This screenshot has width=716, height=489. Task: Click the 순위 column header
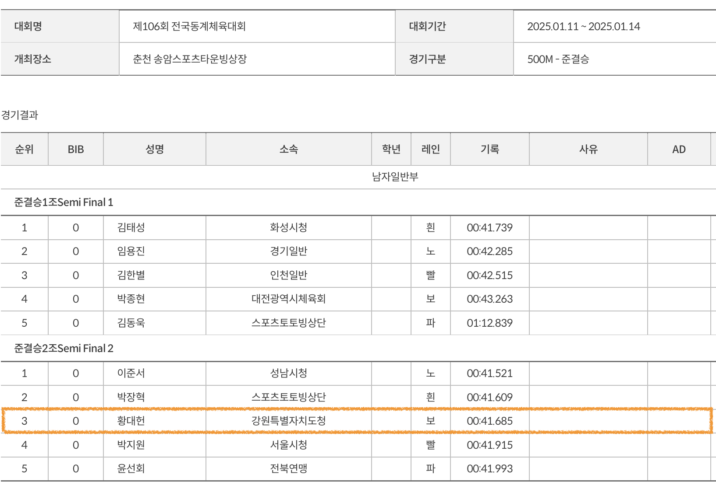click(24, 149)
